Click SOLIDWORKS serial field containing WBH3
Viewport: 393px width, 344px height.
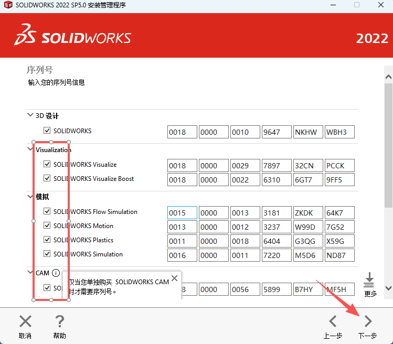pyautogui.click(x=339, y=132)
